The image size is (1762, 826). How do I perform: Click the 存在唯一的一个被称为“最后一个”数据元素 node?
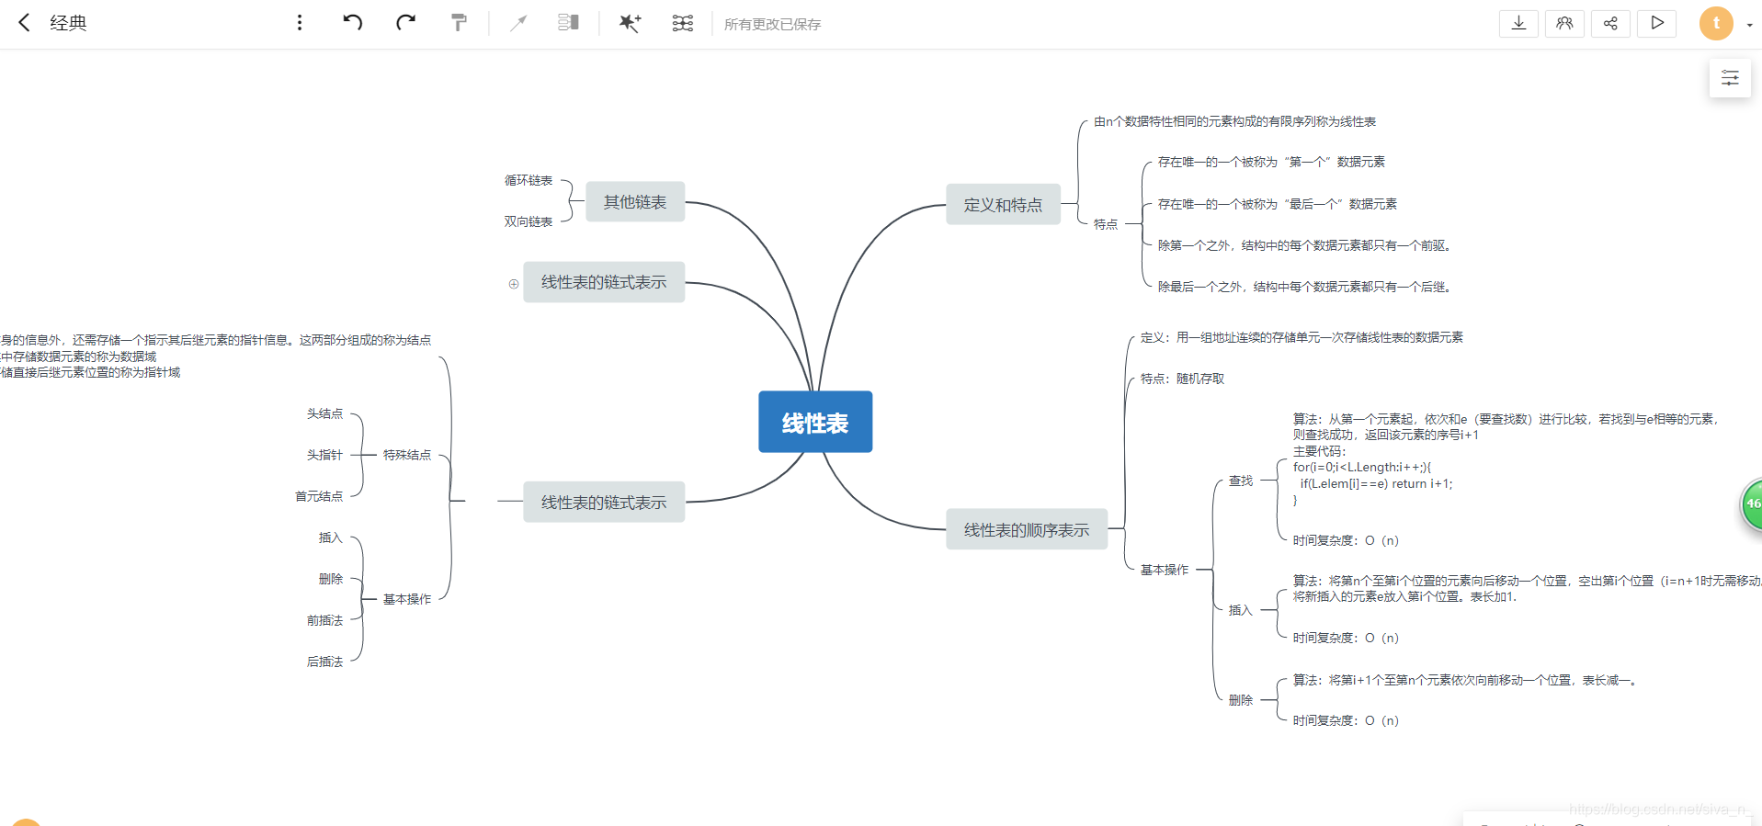pyautogui.click(x=1278, y=204)
